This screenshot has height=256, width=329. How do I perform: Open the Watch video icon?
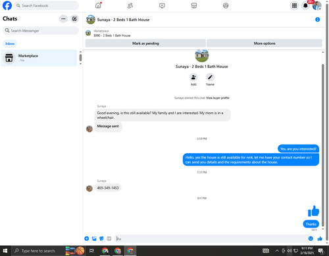click(x=162, y=5)
